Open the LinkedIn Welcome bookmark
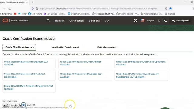This screenshot has width=194, height=109. pos(79,14)
